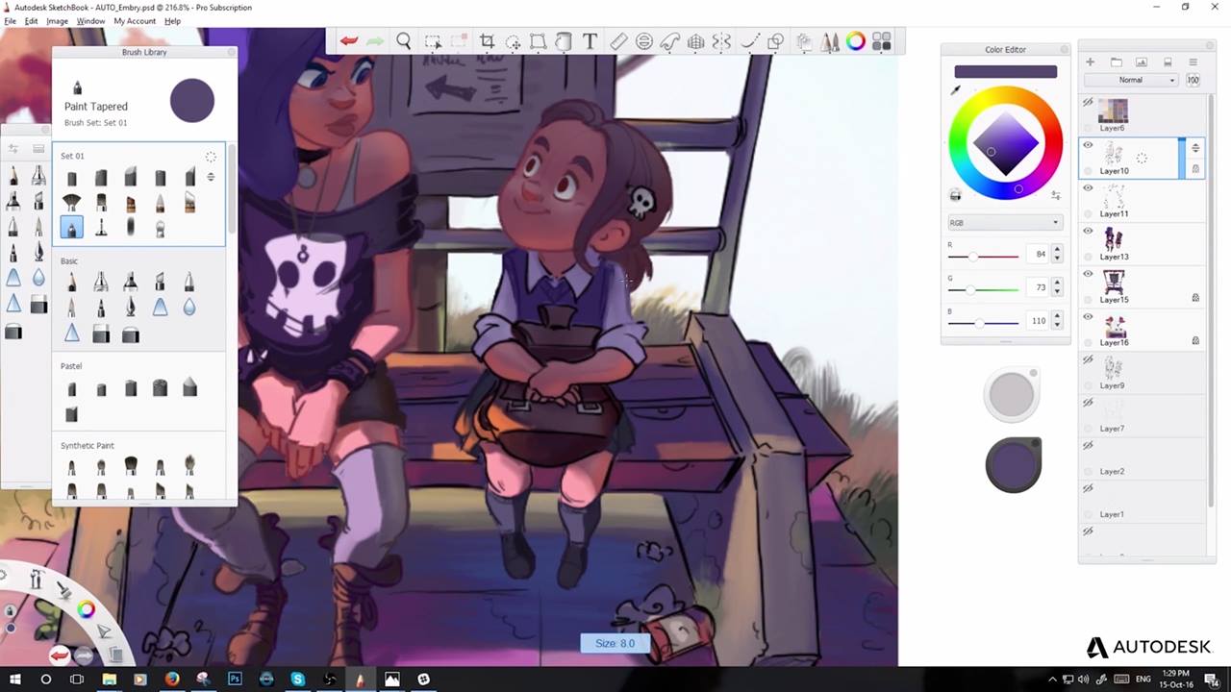Pick the eyedropper in Color Editor
Image resolution: width=1231 pixels, height=692 pixels.
955,90
